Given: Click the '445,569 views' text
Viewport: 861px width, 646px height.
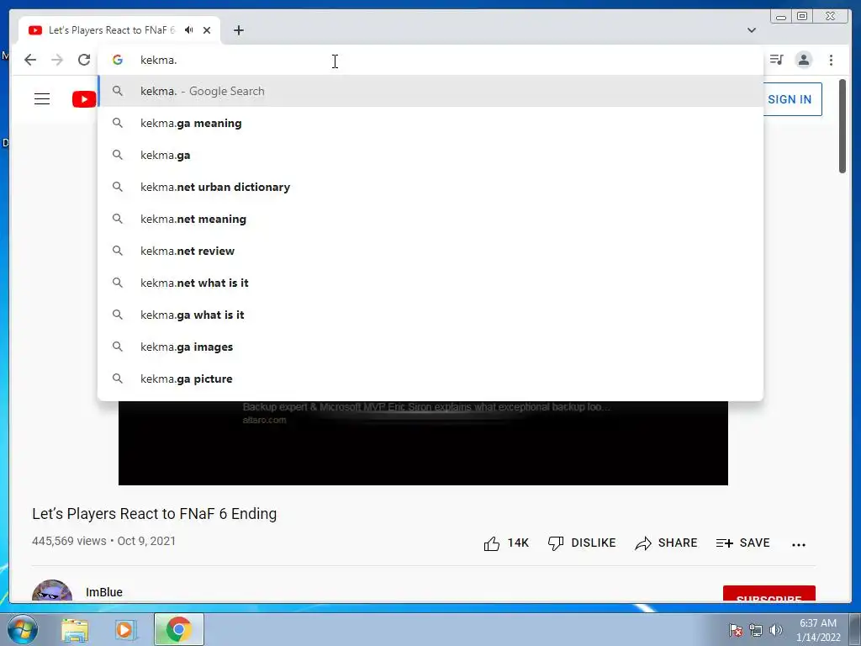Looking at the screenshot, I should [x=69, y=541].
